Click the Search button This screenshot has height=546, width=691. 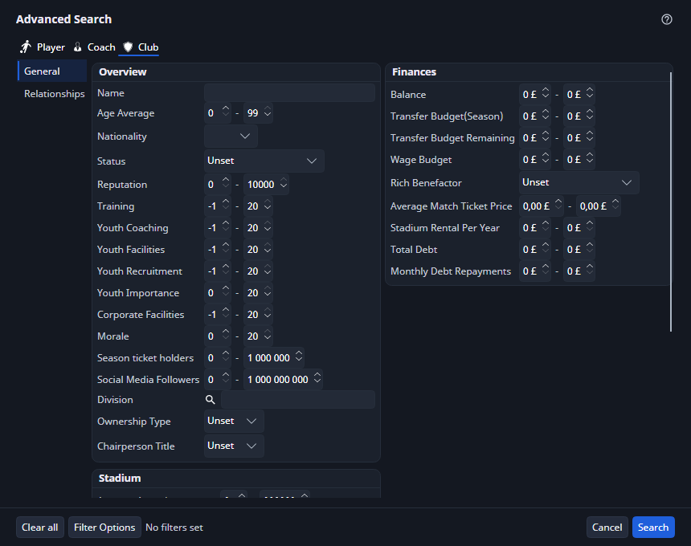click(653, 527)
